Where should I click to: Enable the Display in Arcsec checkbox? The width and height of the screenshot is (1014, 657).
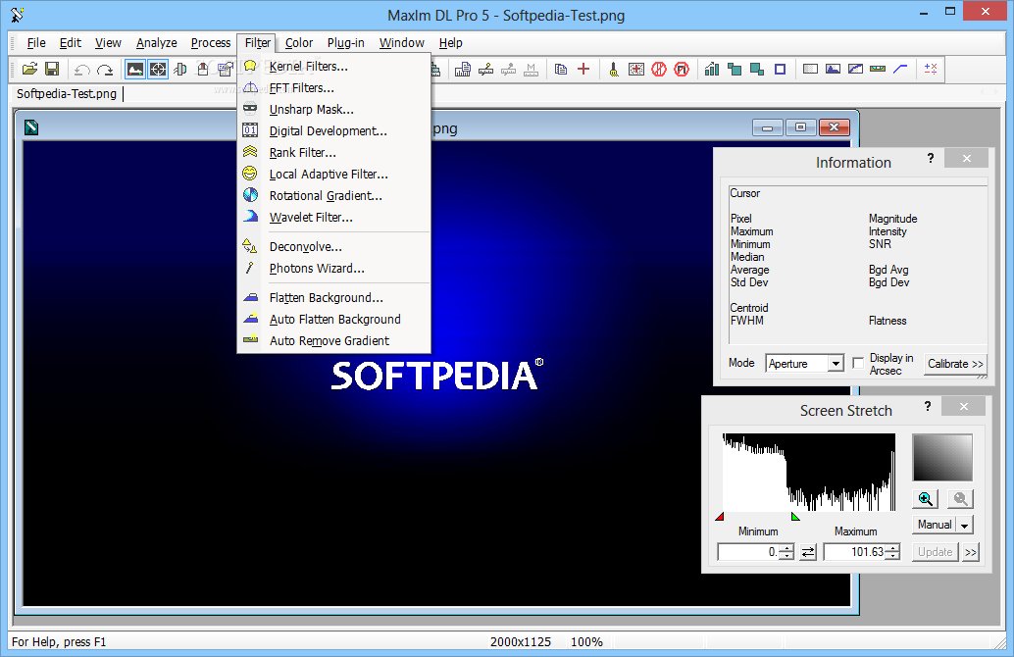[858, 364]
